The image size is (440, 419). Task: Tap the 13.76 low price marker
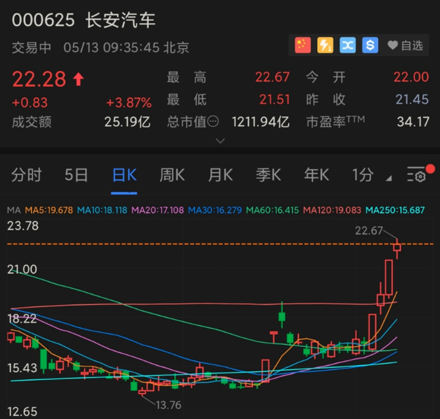(168, 405)
